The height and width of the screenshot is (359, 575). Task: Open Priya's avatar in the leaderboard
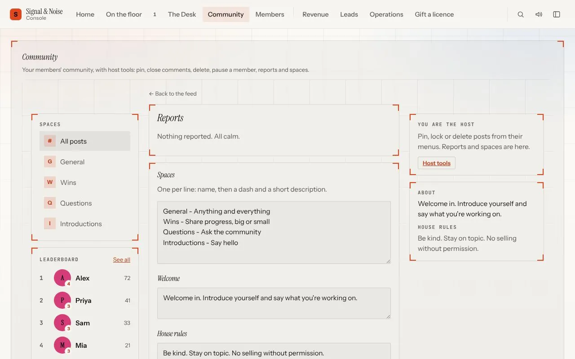[62, 300]
